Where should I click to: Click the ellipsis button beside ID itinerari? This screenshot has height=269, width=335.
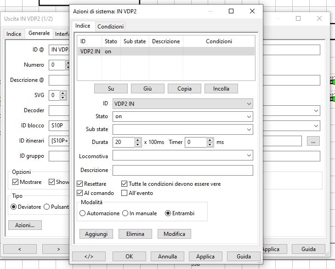(312, 141)
